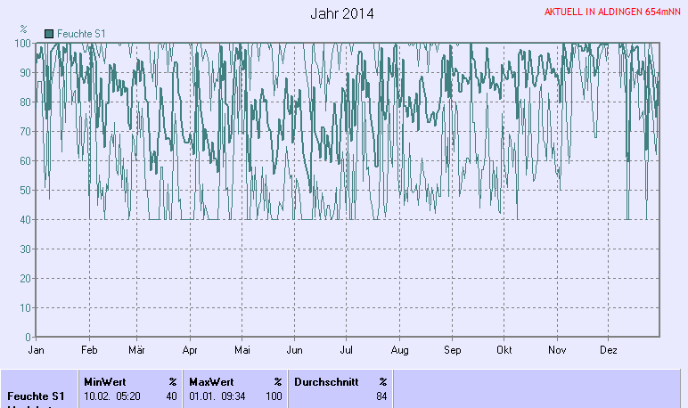Screen dimensions: 688x408
Task: Click the average value 84
Action: tap(381, 396)
